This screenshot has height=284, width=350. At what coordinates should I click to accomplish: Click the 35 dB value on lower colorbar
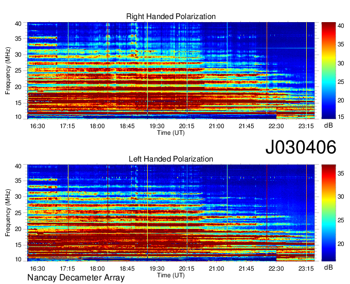(x=341, y=173)
